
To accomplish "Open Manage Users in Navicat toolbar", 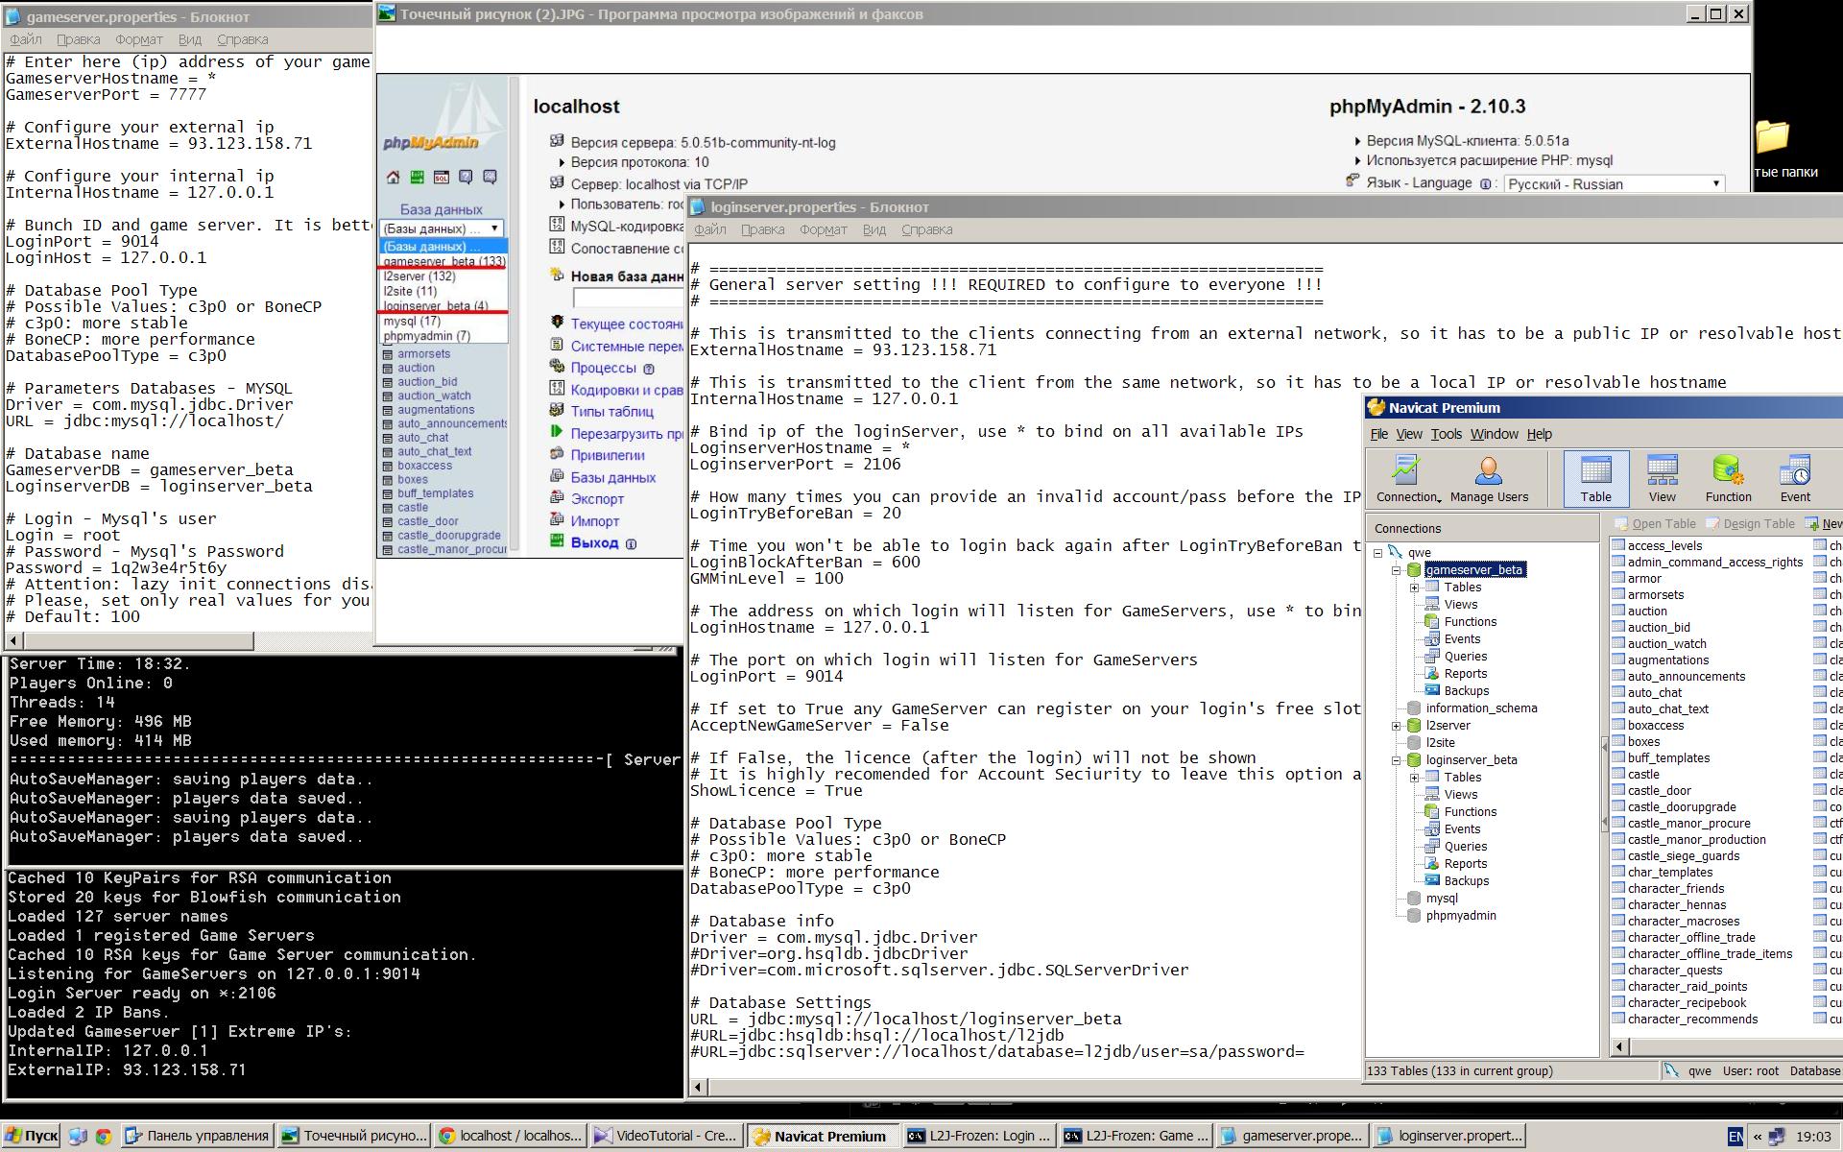I will tap(1489, 479).
